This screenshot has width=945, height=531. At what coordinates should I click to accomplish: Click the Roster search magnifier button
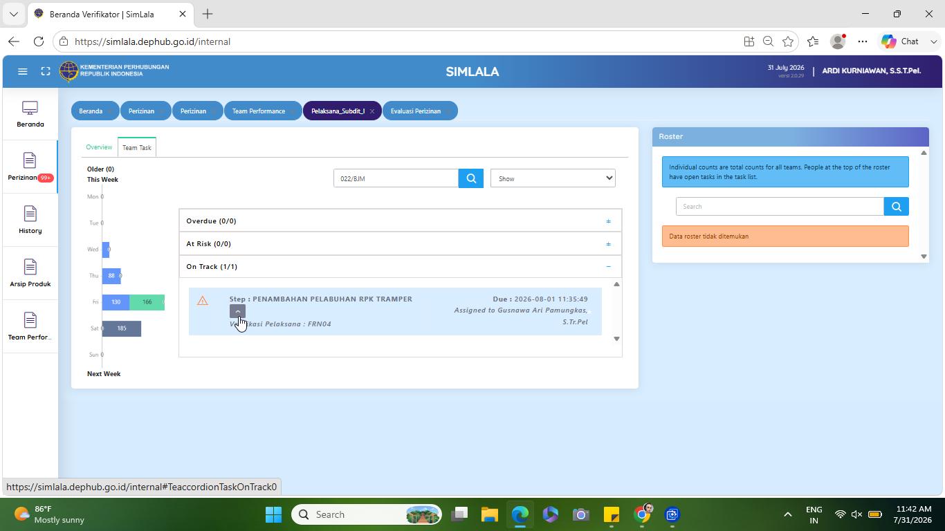896,206
